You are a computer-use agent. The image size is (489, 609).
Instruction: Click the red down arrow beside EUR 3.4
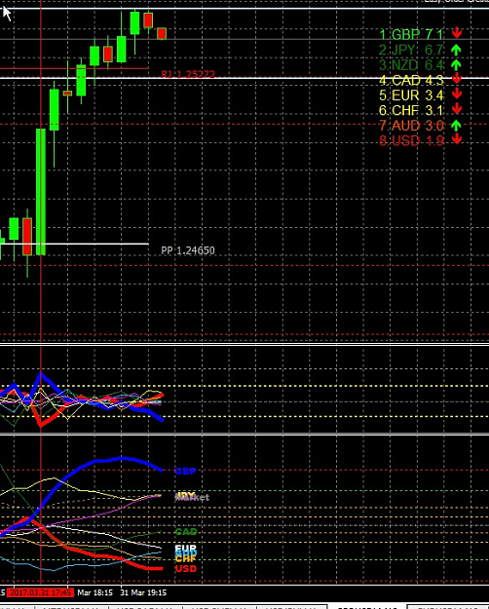click(457, 94)
